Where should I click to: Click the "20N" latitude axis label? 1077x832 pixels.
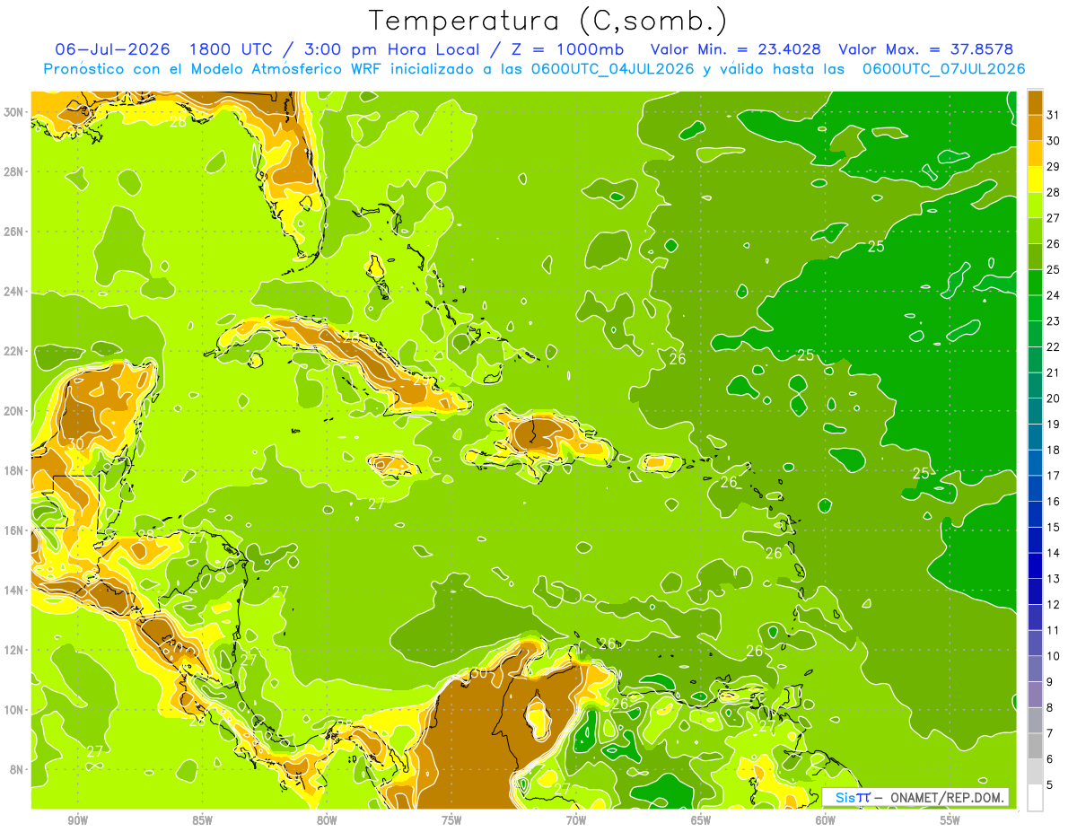13,411
